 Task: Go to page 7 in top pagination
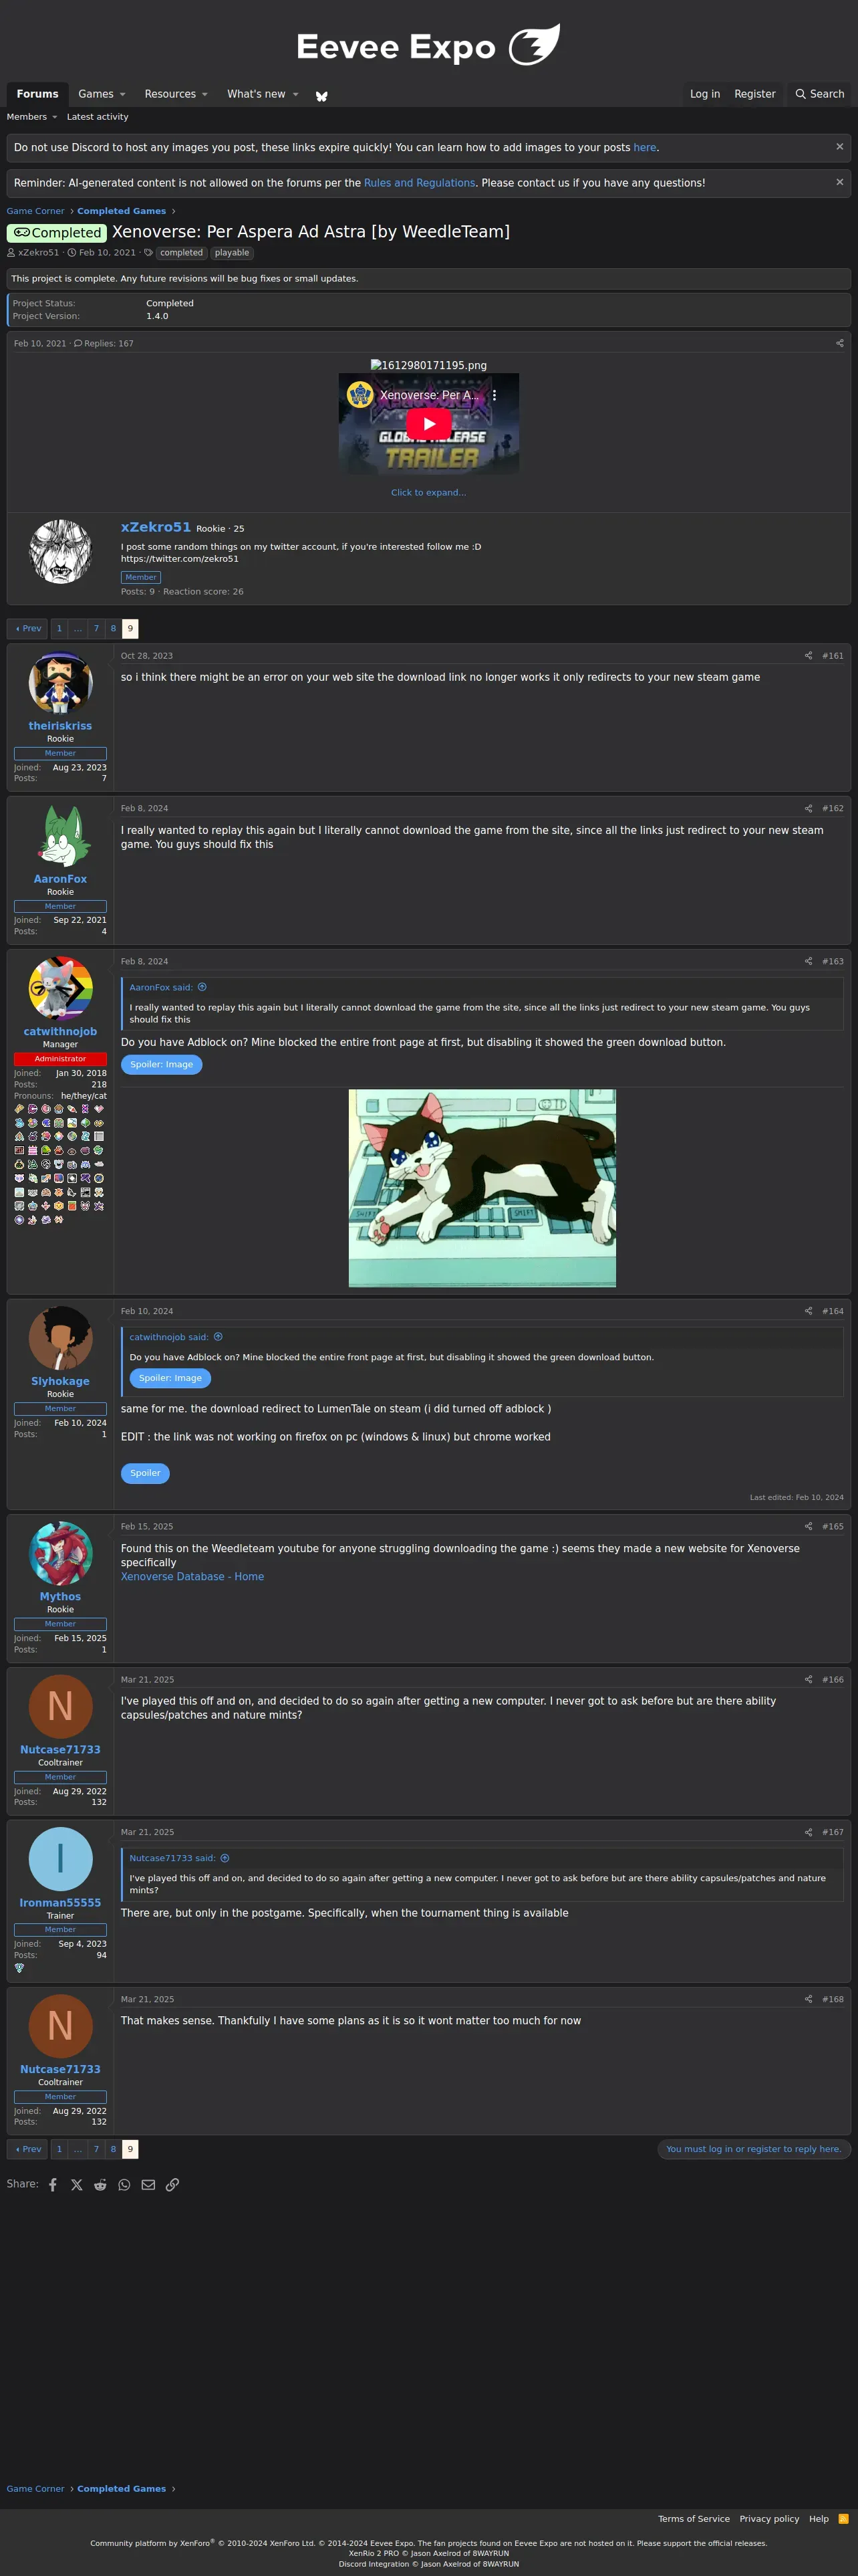[x=96, y=629]
